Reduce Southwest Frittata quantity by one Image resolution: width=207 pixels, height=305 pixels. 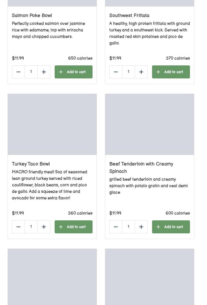(116, 72)
